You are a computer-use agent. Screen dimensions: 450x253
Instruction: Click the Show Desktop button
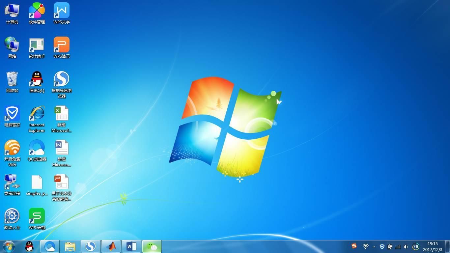point(447,247)
